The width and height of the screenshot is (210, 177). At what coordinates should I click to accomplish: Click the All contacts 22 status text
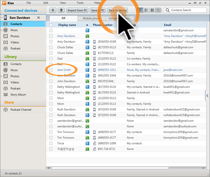point(13,174)
